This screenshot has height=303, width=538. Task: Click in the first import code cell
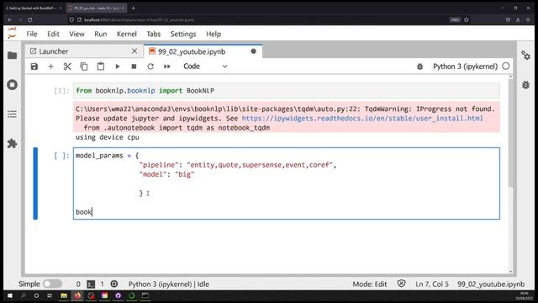coord(286,91)
